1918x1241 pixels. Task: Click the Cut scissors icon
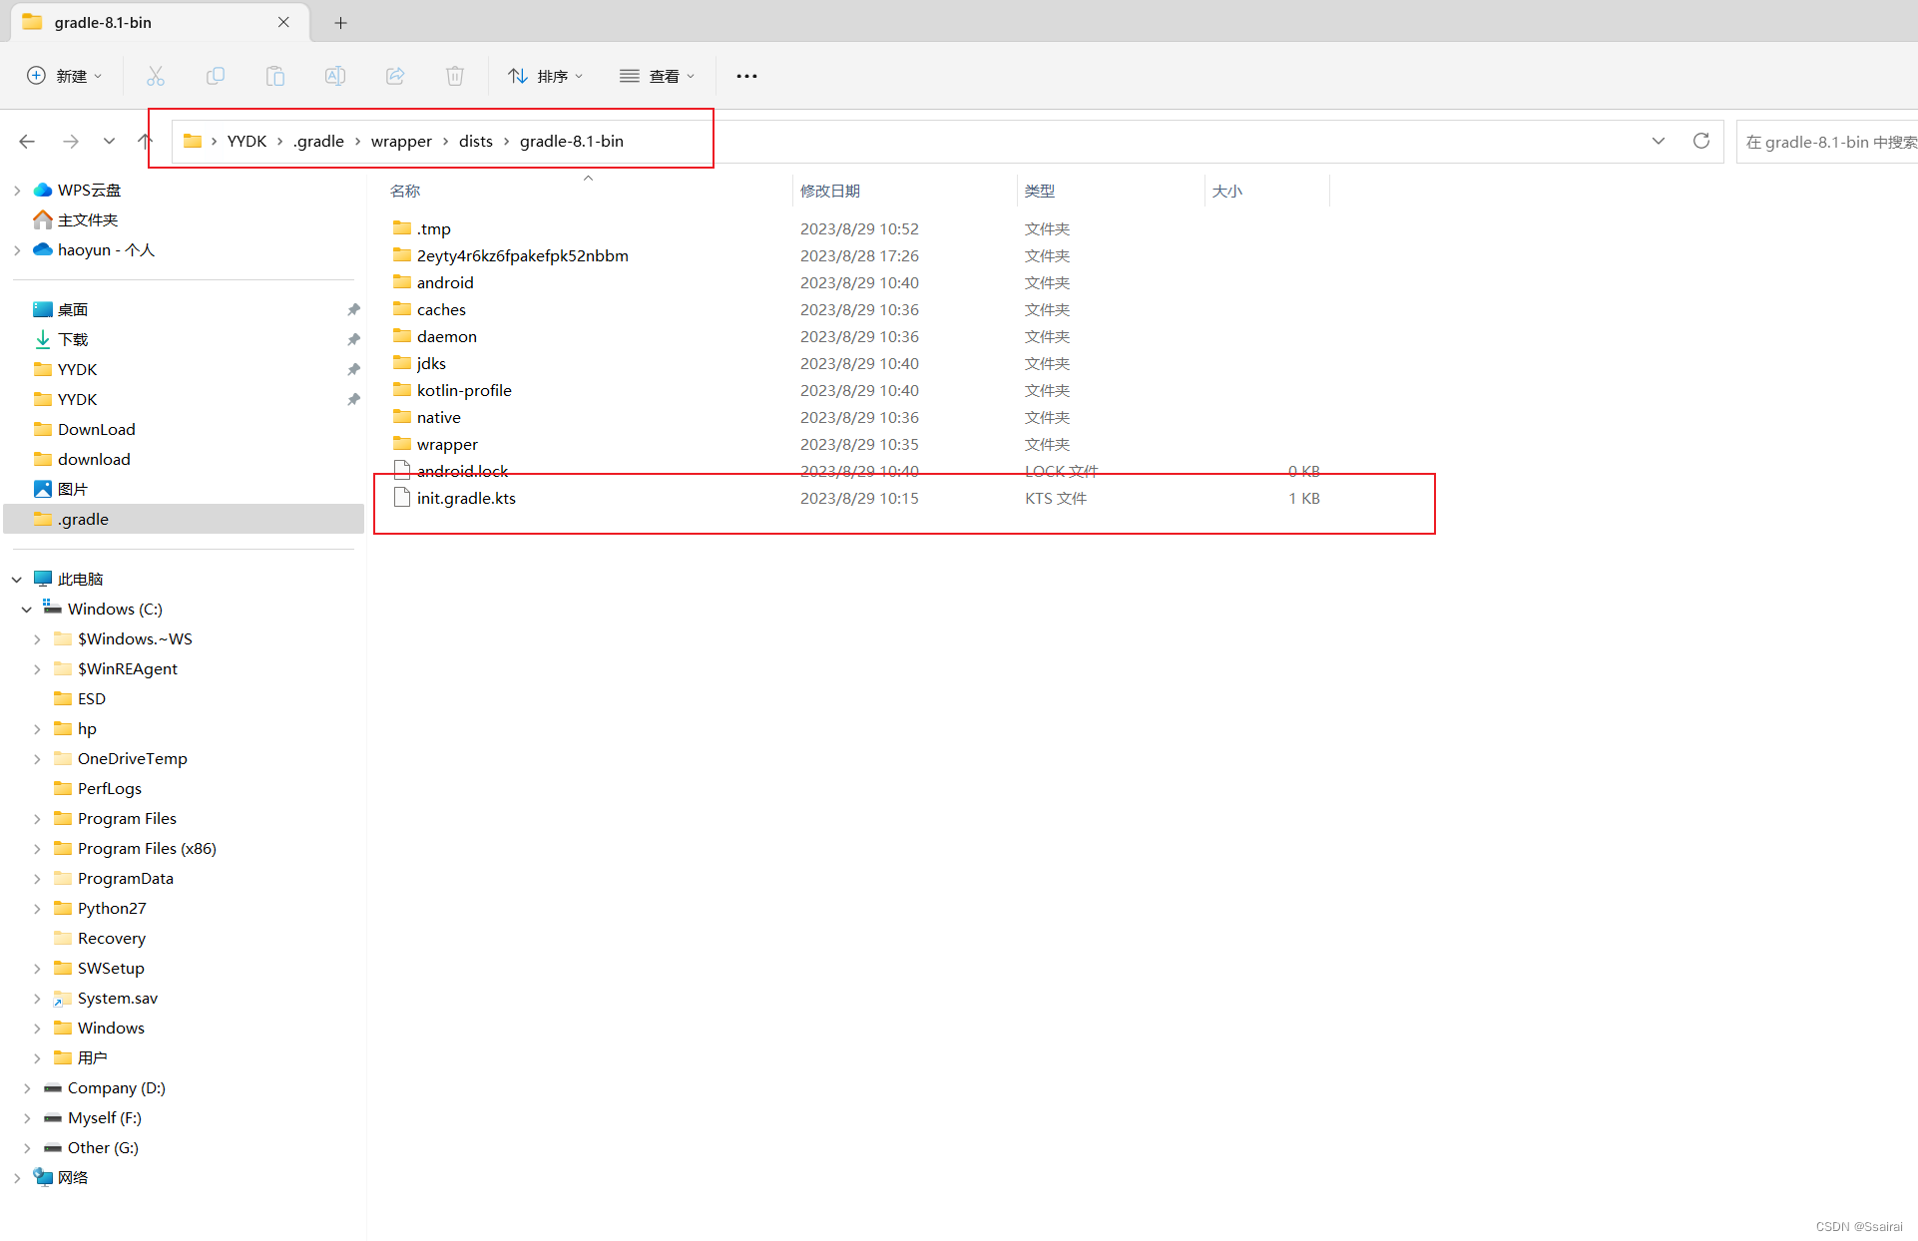tap(156, 76)
